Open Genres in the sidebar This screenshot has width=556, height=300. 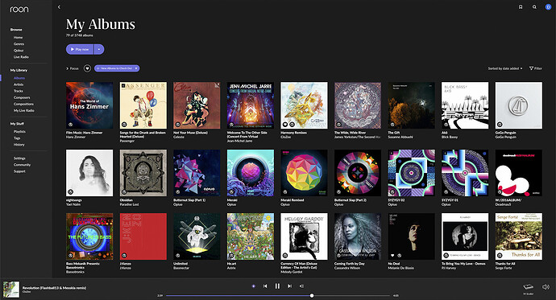(x=19, y=44)
